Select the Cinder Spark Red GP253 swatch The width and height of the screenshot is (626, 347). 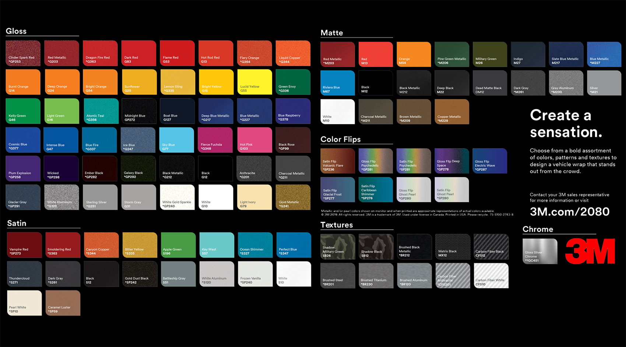23,53
